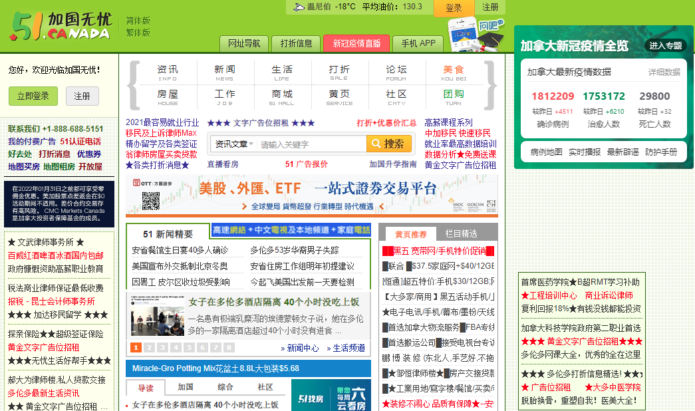This screenshot has height=411, width=695.
Task: Go to news slide 5
Action: coord(190,347)
